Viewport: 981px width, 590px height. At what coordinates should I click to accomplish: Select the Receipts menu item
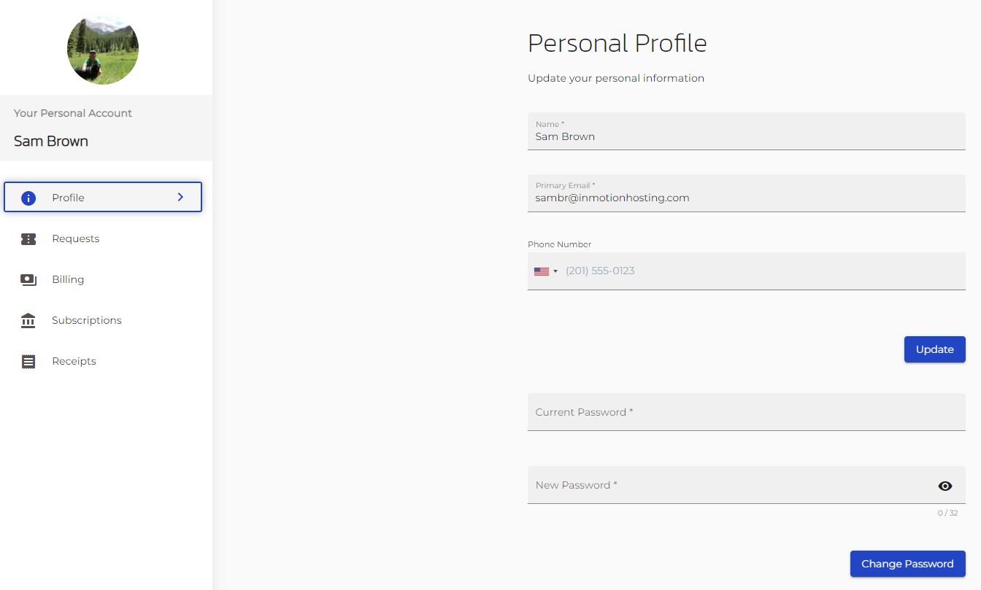(x=74, y=361)
